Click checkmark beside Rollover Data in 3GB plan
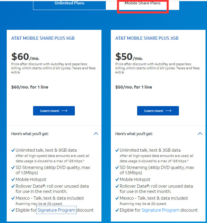Screen dimensions: 207x223 click(117, 186)
